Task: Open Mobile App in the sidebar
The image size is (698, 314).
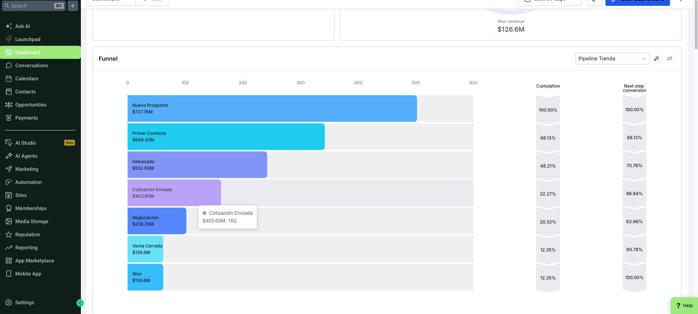Action: 40,274
